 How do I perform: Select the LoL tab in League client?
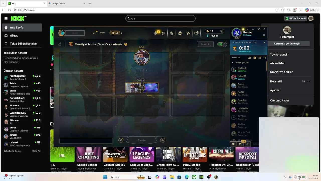point(94,33)
